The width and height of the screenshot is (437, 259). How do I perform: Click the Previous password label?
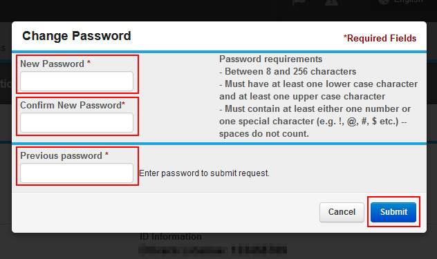tap(64, 155)
